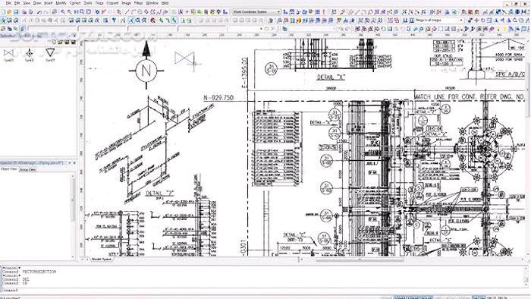The height and width of the screenshot is (299, 531).
Task: Click the red circular raster tool icon
Action: click(153, 20)
